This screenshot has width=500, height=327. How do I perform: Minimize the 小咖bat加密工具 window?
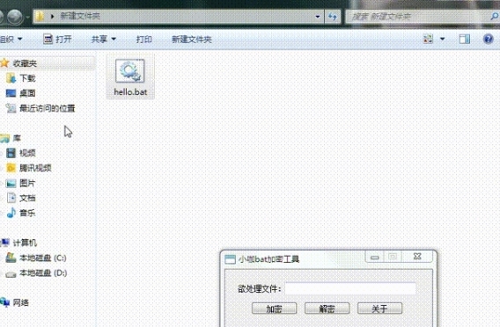375,257
